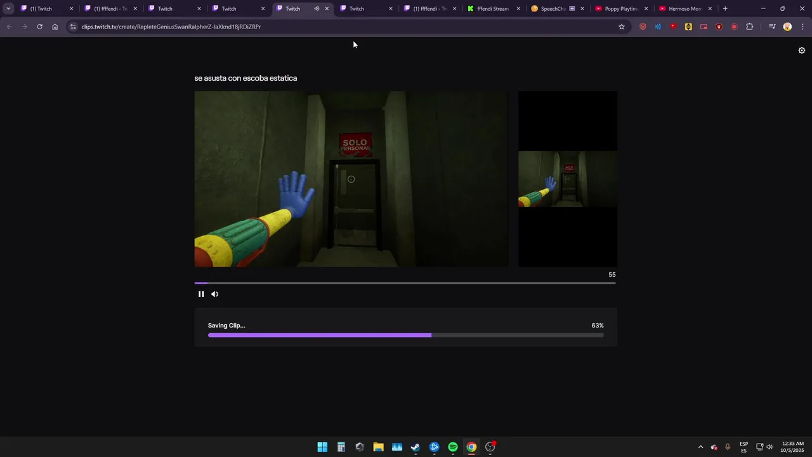Open the Chrome profile avatar
Screen dimensions: 812x457
[x=787, y=27]
